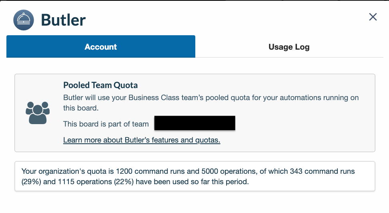Click the Butler title text
Screen dimensions: 389x213
(63, 20)
